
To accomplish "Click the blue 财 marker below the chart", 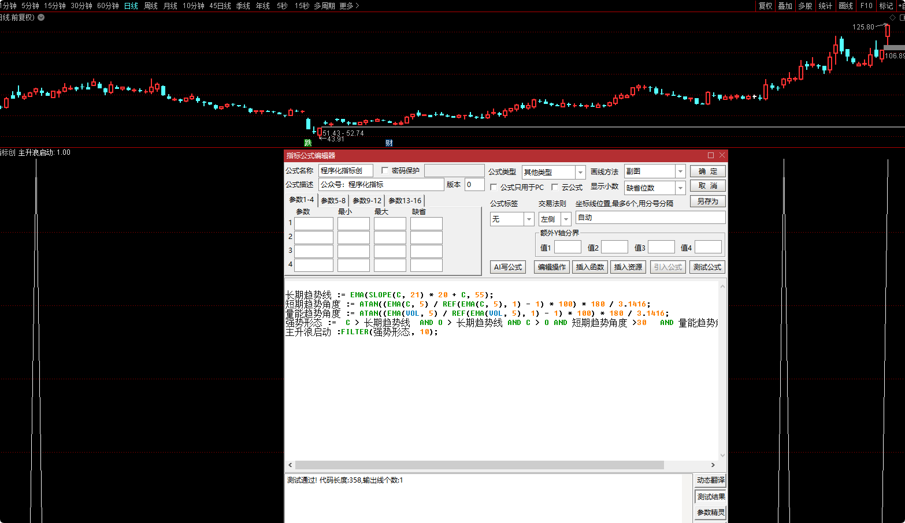I will click(389, 143).
